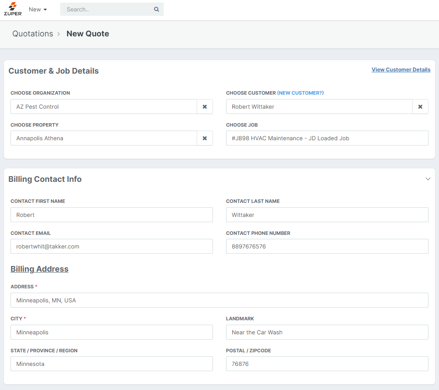This screenshot has width=439, height=390.
Task: Open the Choose Job dropdown
Action: 327,138
